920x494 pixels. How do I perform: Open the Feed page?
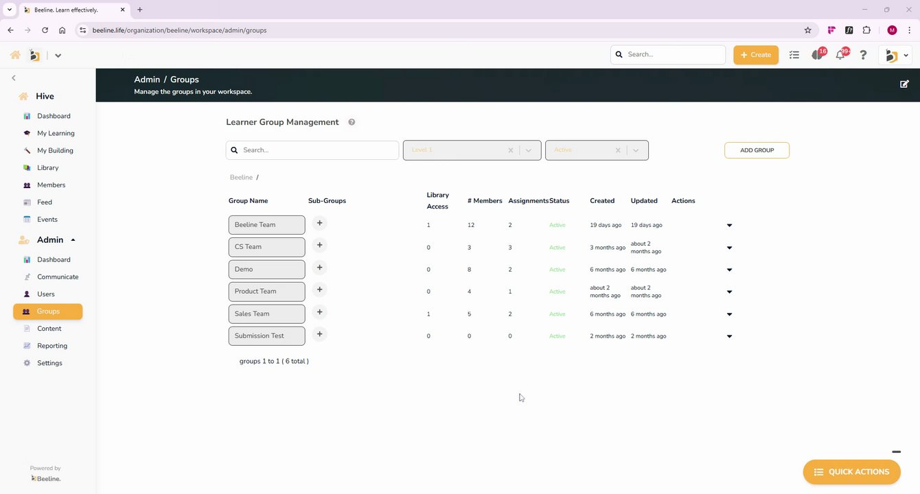(x=45, y=202)
